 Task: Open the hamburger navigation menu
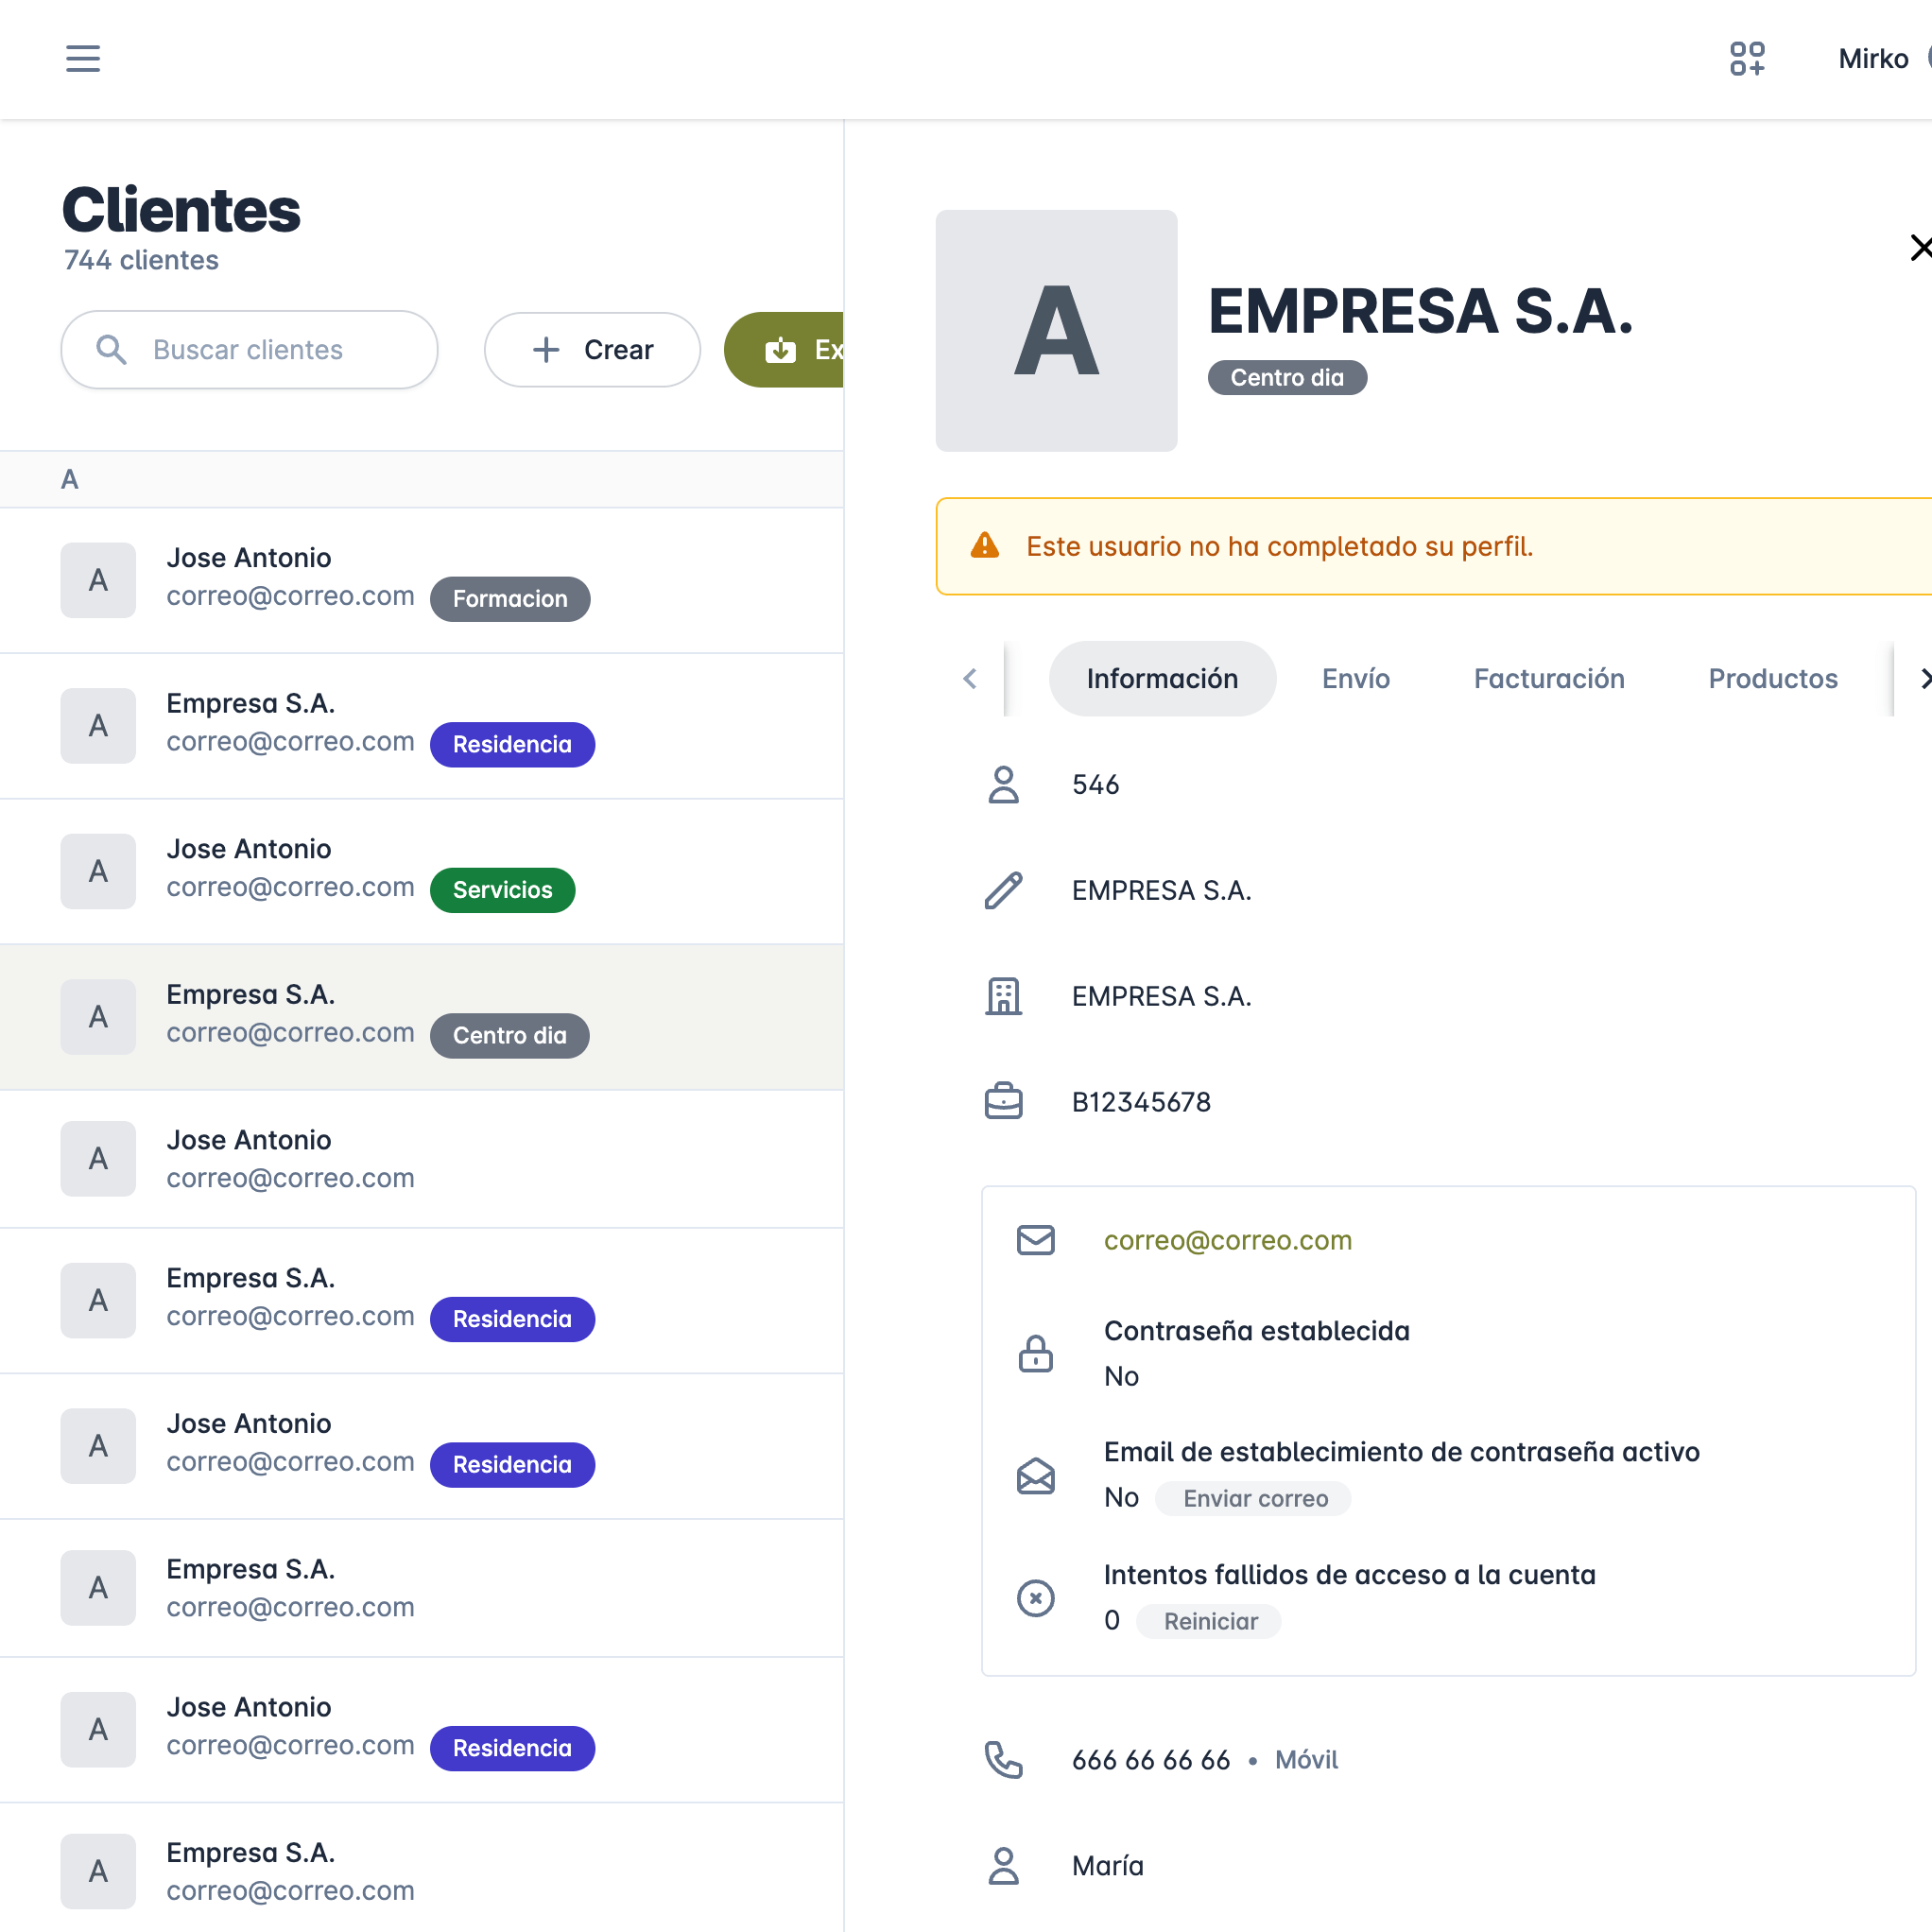(83, 58)
